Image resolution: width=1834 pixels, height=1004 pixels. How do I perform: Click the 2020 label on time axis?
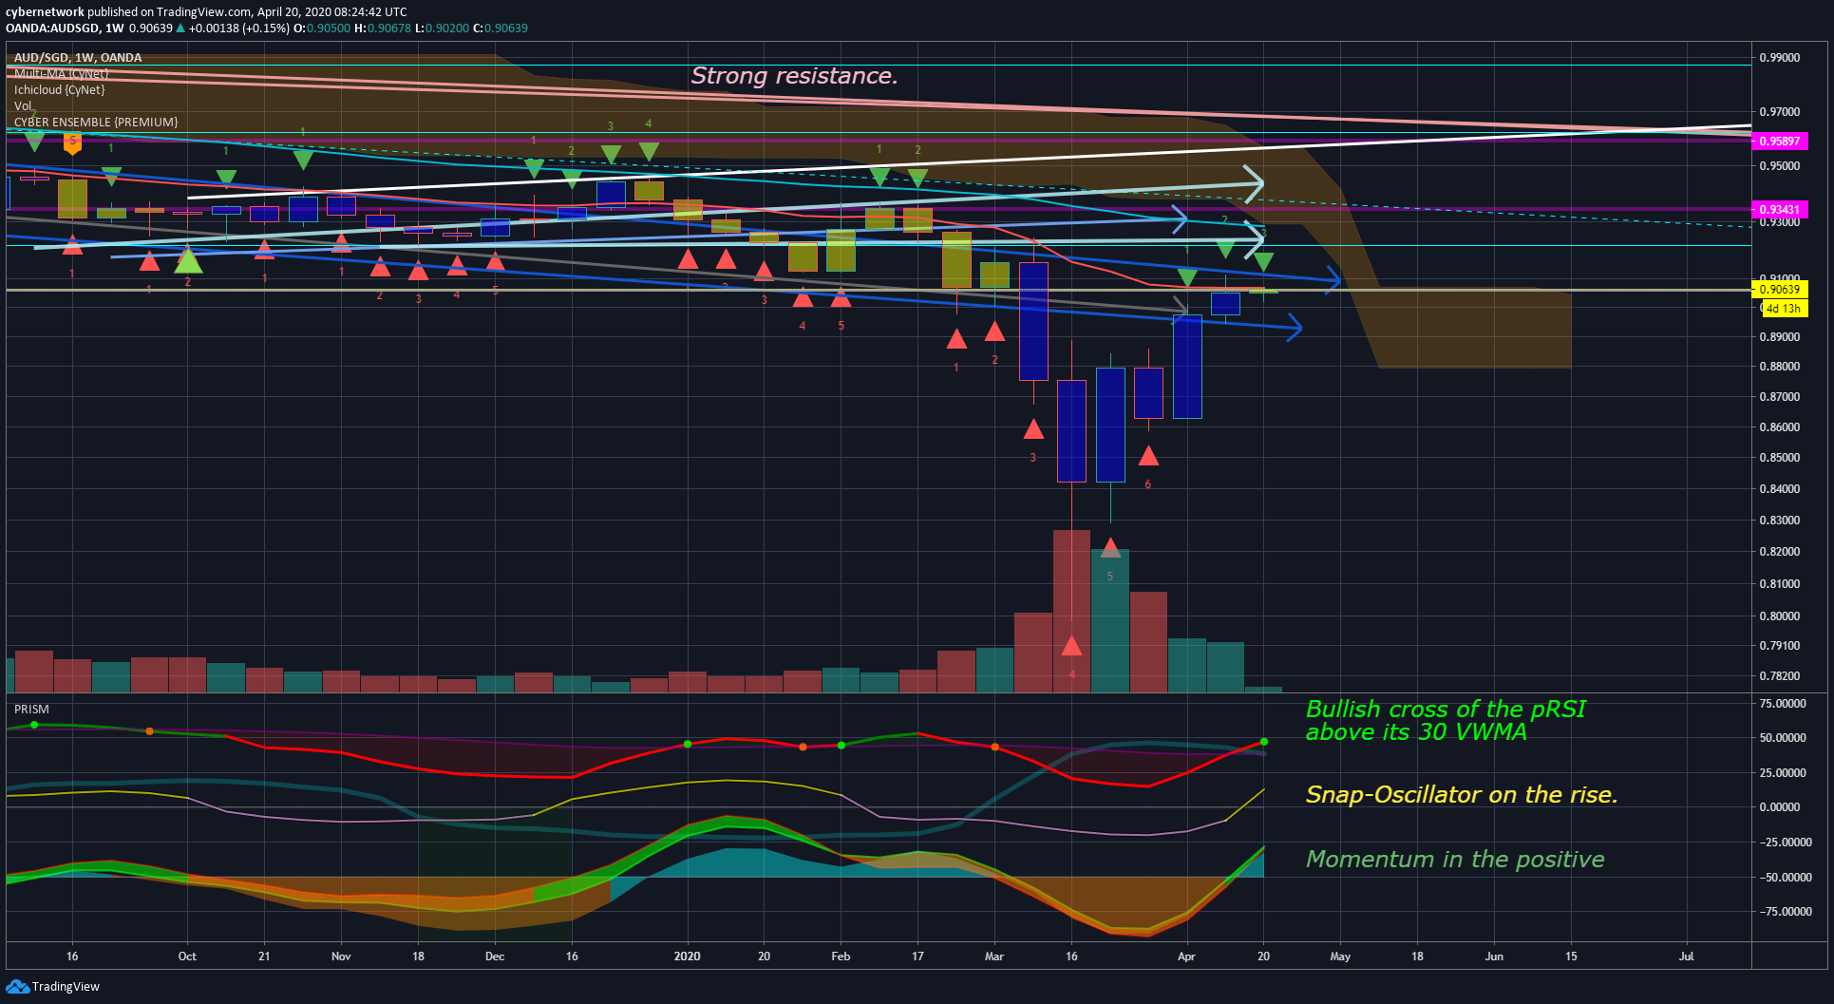point(688,957)
